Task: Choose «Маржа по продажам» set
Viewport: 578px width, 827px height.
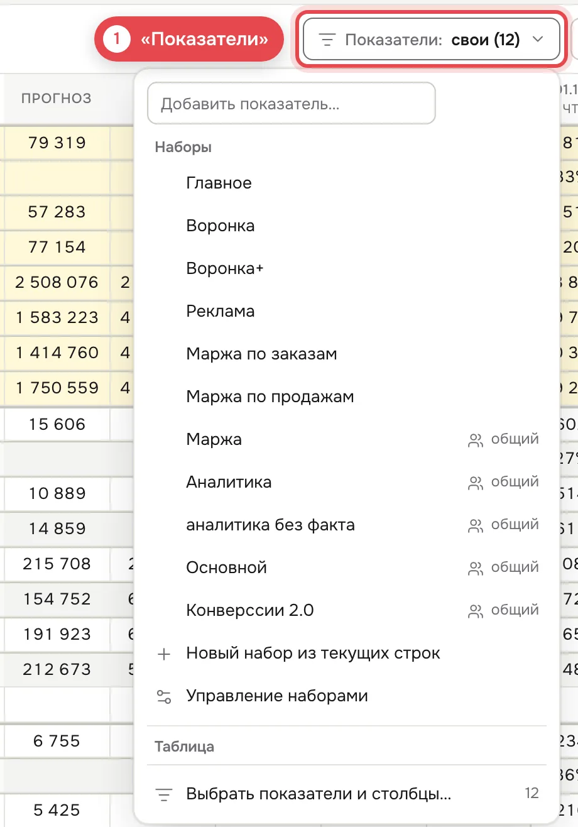Action: point(347,397)
